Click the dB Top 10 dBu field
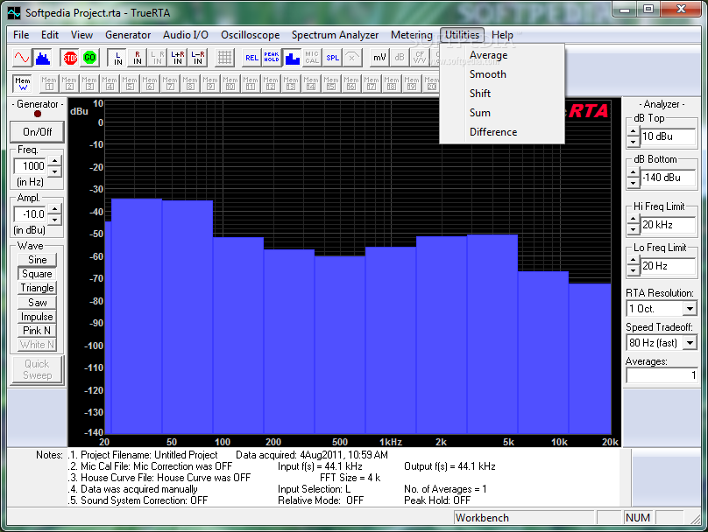Viewport: 708px width, 532px height. click(669, 136)
